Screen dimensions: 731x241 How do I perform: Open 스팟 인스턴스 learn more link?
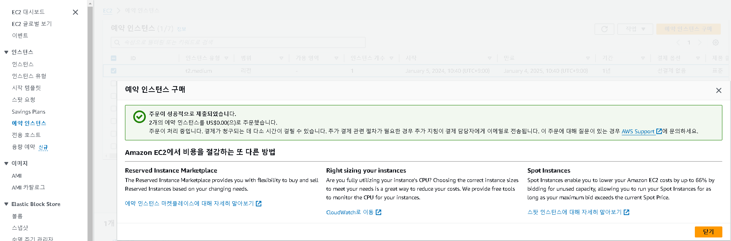pos(575,212)
